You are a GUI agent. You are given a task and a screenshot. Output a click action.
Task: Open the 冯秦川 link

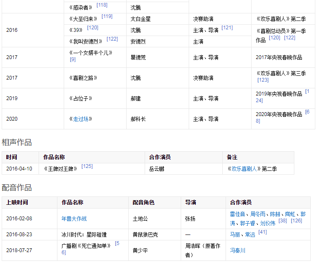click(238, 251)
